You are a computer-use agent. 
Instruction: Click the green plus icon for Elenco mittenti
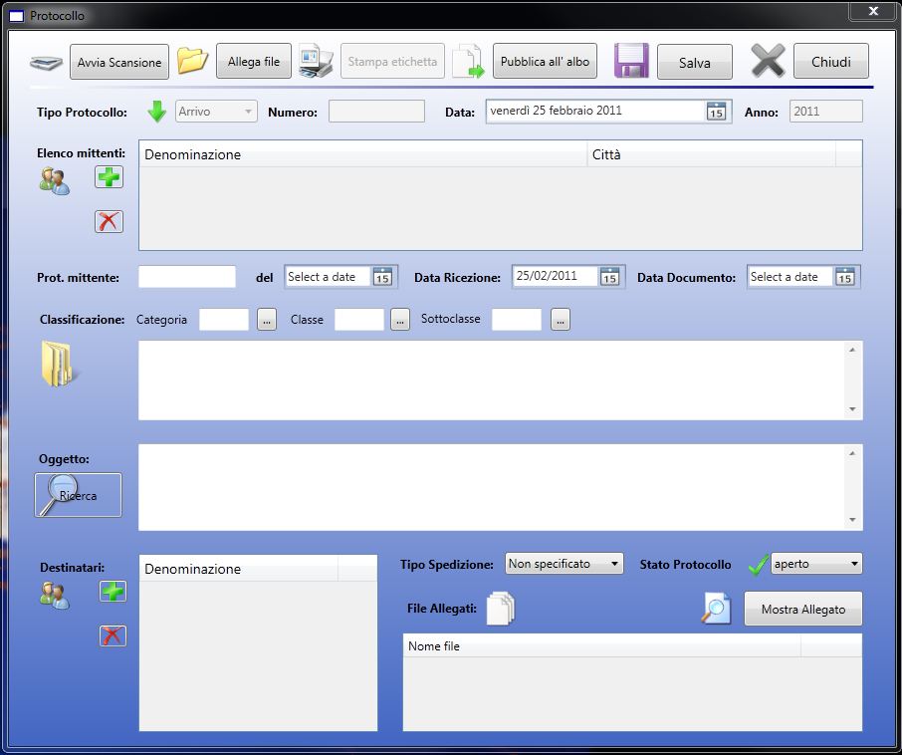109,177
